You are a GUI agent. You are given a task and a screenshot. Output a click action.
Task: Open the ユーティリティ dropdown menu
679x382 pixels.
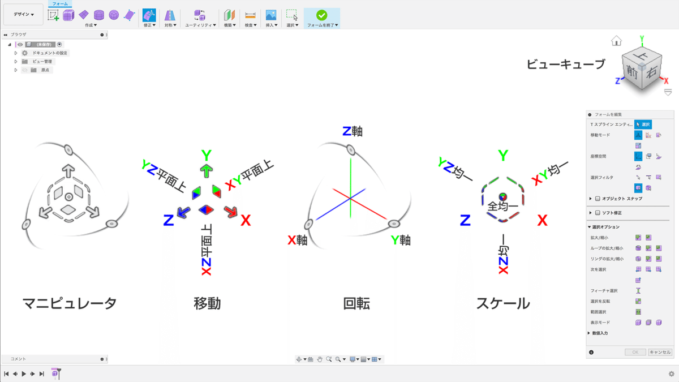pyautogui.click(x=201, y=25)
